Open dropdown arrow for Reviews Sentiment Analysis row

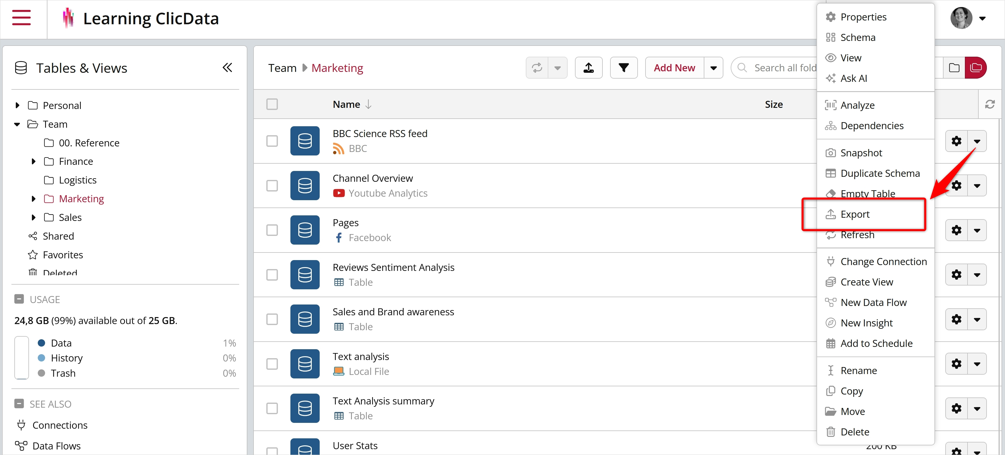click(977, 275)
